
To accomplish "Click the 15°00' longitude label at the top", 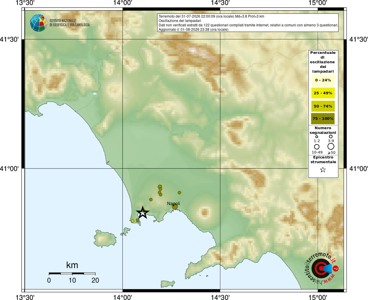I will [x=318, y=3].
